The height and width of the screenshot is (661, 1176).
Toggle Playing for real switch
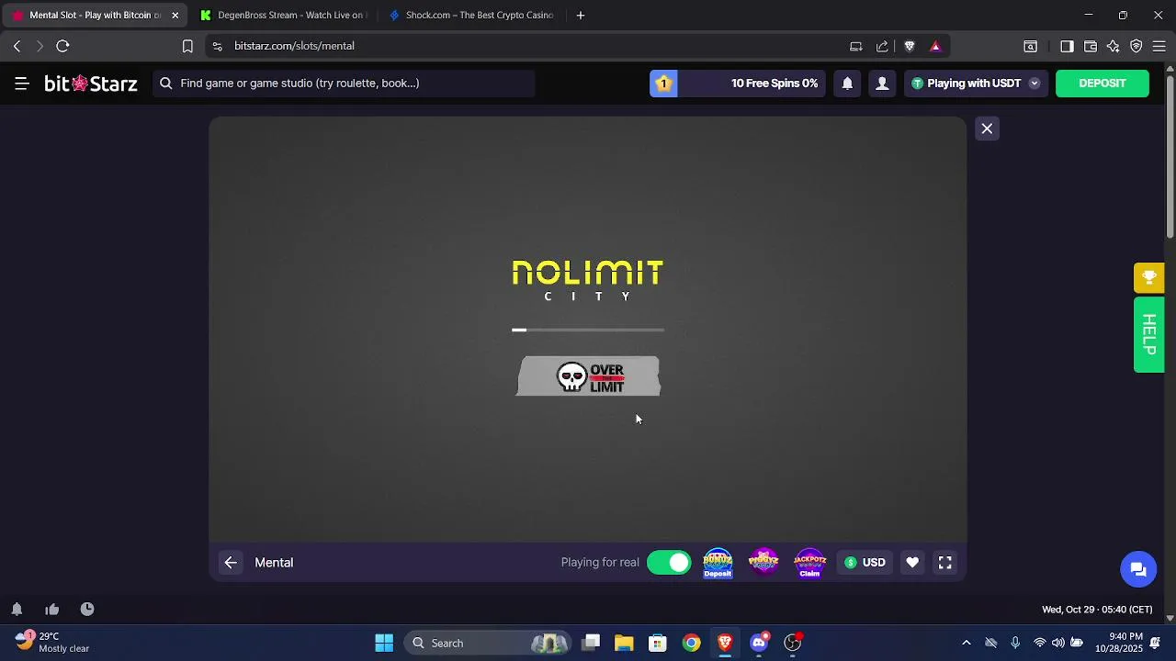point(669,563)
